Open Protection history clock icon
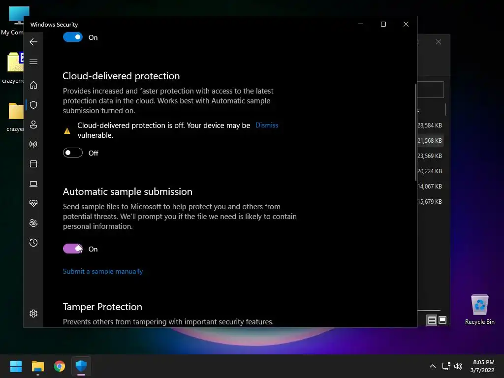This screenshot has width=504, height=378. (33, 243)
